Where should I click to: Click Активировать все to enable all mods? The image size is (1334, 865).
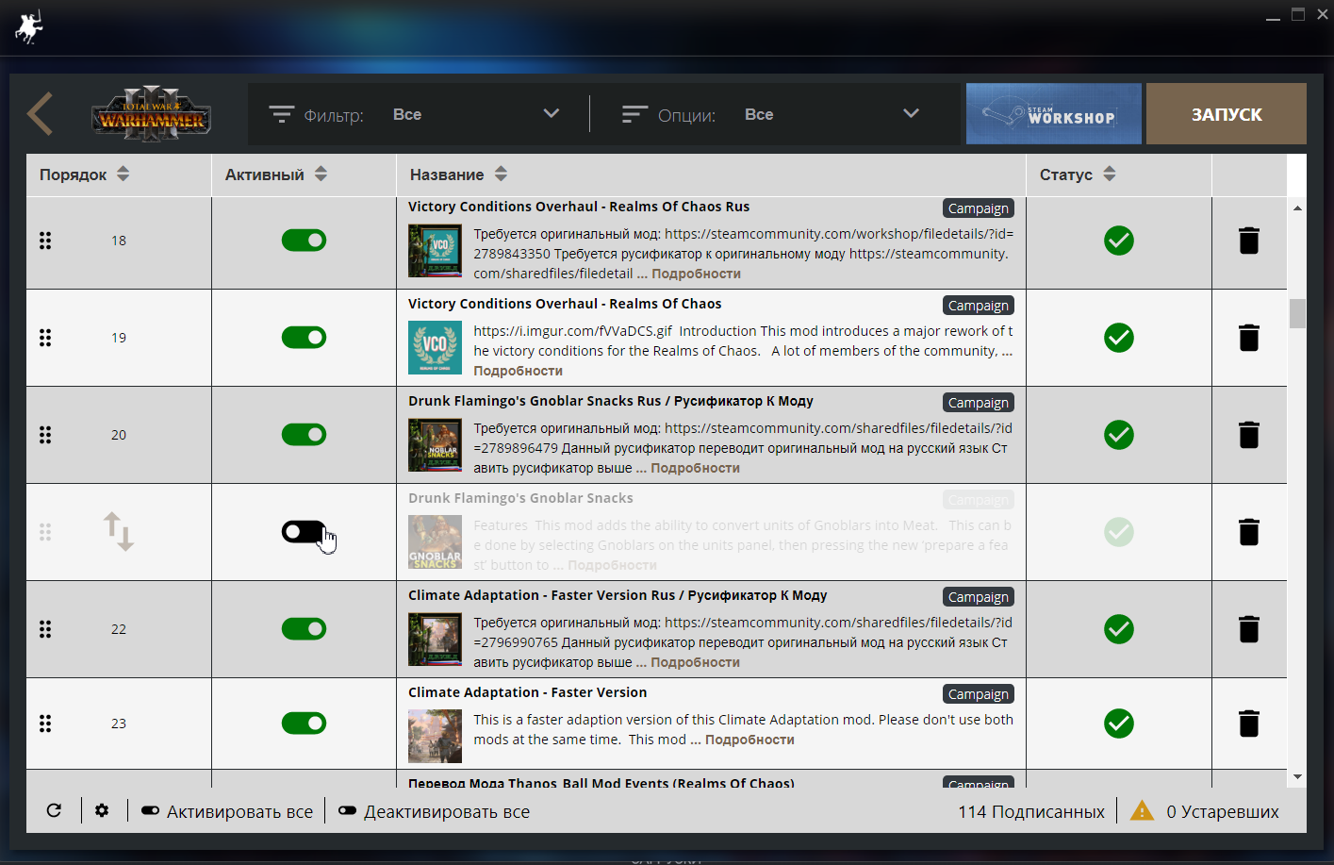tap(227, 811)
